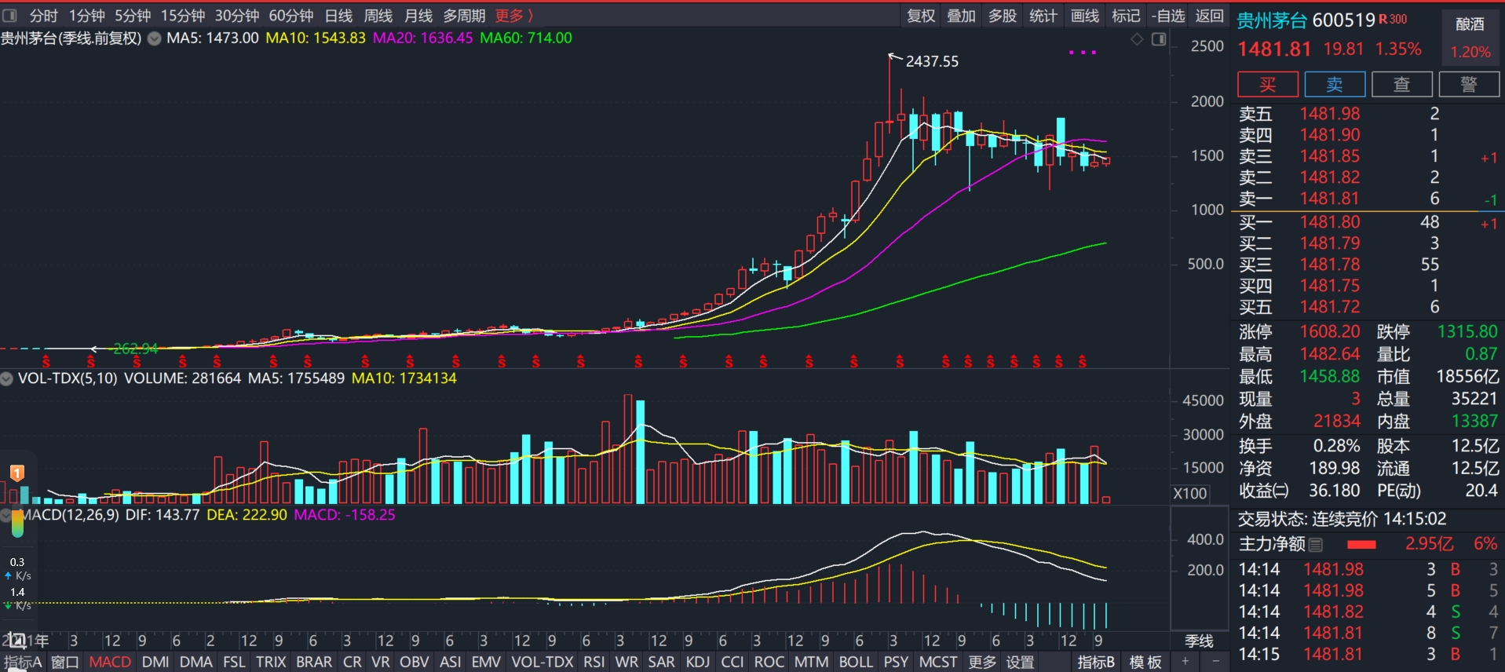
Task: Open the 窗口 window count menu
Action: click(x=65, y=662)
